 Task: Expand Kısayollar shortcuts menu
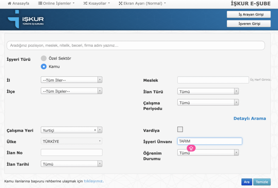96,4
